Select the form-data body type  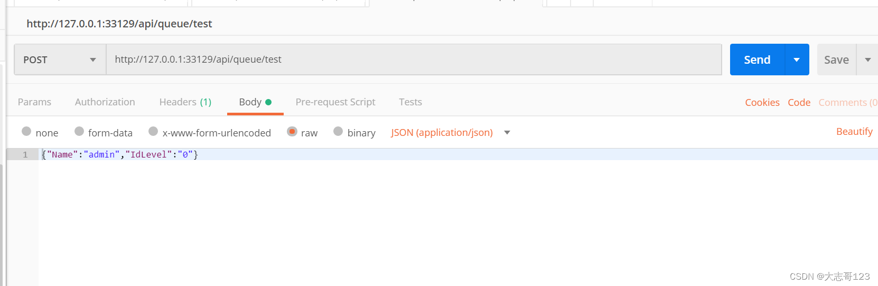coord(79,132)
